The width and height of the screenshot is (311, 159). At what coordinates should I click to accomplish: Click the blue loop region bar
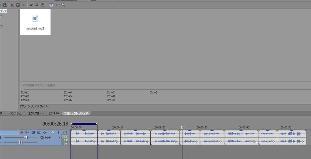pos(84,124)
